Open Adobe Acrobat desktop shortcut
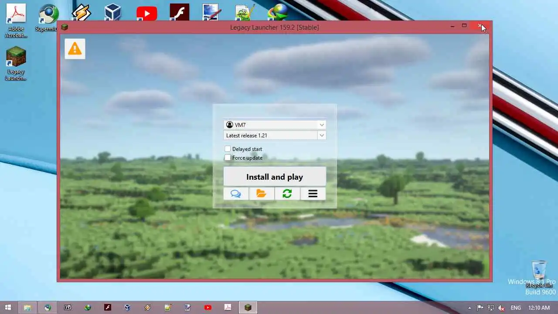558x314 pixels. 16,20
